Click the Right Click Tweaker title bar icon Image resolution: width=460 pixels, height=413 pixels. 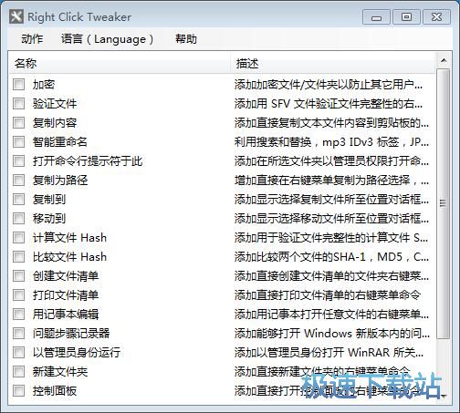16,16
